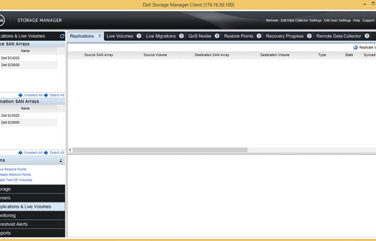This screenshot has height=241, width=376.
Task: Sort by the Source SAN Array column
Action: 98,55
